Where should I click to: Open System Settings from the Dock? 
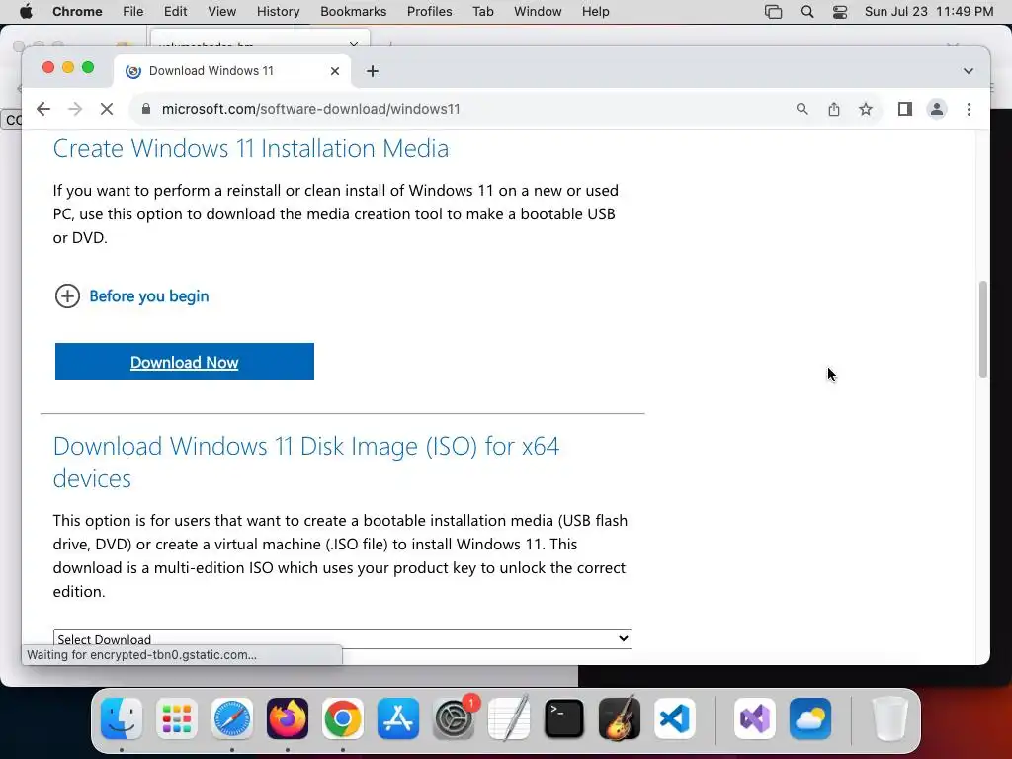[454, 718]
